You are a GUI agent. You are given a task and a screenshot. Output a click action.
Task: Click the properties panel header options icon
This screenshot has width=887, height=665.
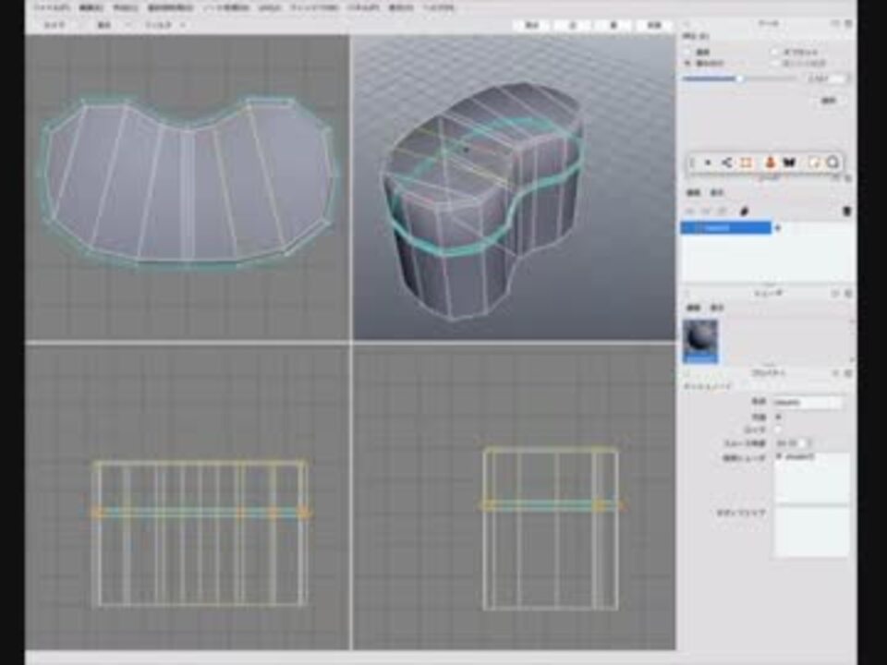point(848,373)
